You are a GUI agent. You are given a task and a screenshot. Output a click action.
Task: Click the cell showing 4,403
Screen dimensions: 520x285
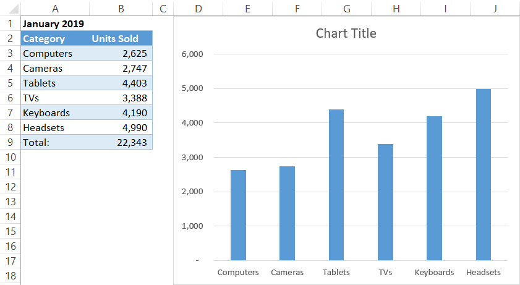pyautogui.click(x=121, y=83)
